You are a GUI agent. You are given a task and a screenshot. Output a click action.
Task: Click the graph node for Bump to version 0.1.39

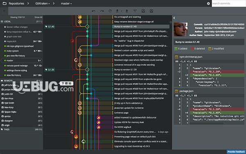pyautogui.click(x=87, y=70)
